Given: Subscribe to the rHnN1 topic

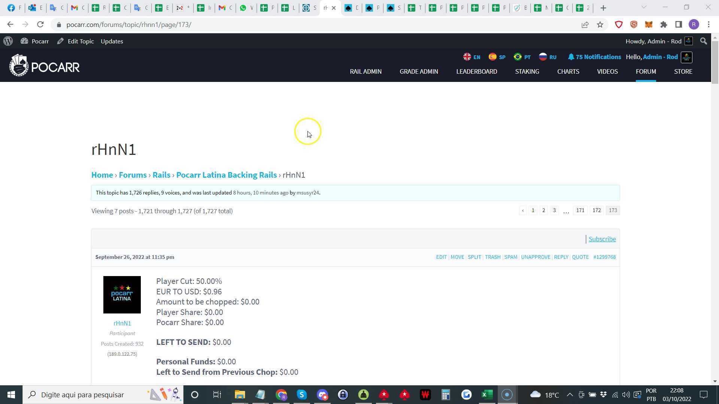Looking at the screenshot, I should 602,239.
